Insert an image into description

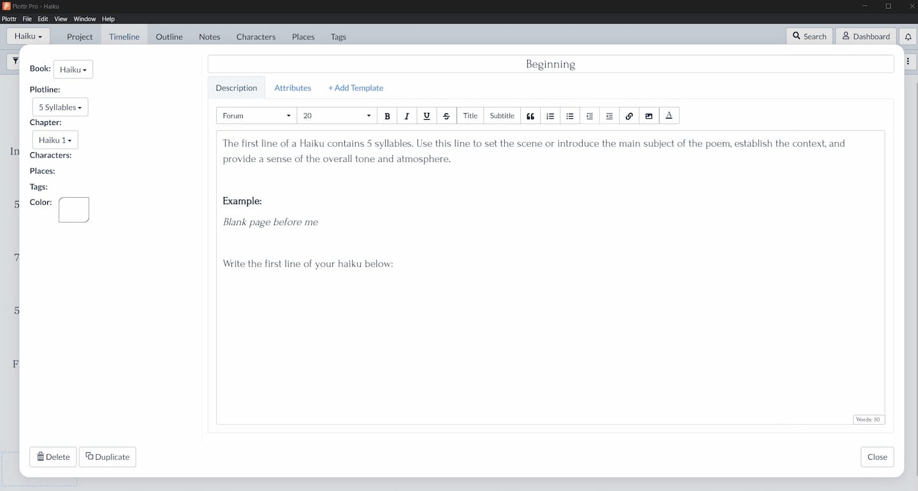click(x=649, y=116)
